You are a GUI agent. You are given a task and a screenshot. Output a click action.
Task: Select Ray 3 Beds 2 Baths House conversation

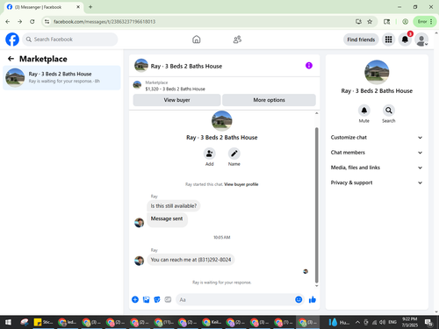coord(61,77)
